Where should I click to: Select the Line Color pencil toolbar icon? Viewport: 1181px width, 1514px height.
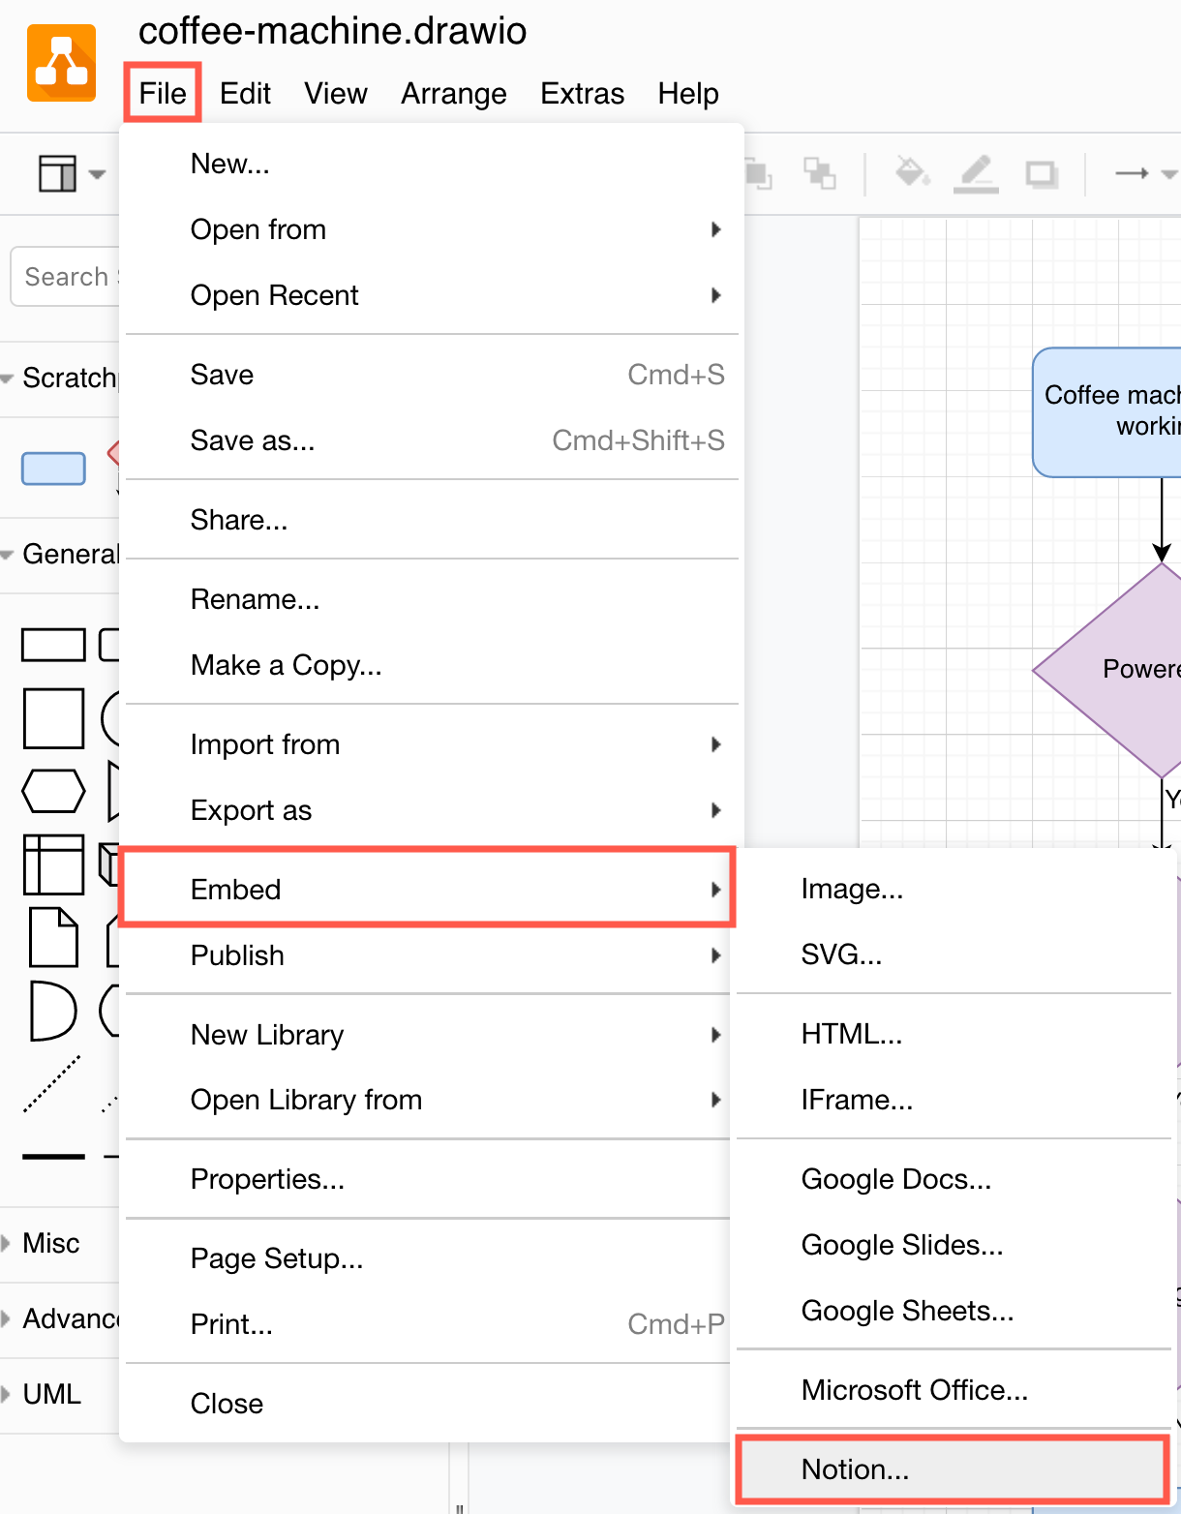click(x=976, y=174)
